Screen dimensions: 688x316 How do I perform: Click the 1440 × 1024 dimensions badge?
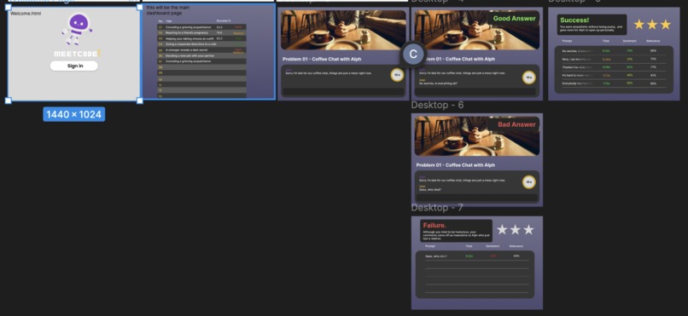click(74, 114)
